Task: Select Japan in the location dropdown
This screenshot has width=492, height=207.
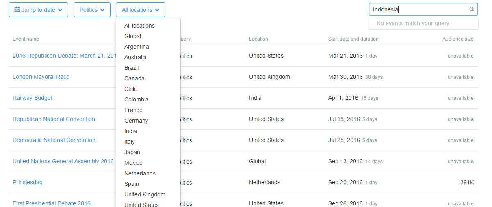Action: tap(132, 152)
